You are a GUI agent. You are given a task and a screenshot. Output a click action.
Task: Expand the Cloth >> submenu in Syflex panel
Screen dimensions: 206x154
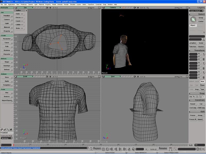(19, 14)
